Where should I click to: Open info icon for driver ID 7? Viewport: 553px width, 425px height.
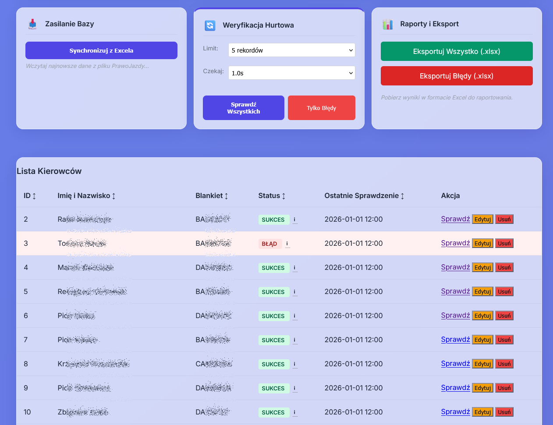point(294,340)
